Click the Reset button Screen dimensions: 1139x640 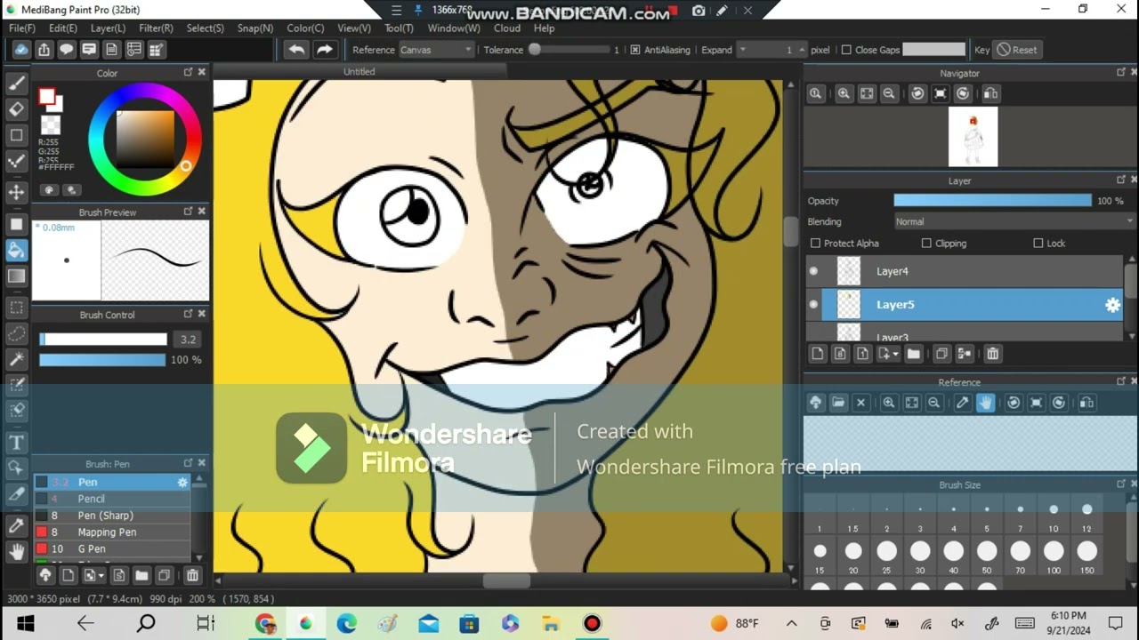coord(1017,50)
